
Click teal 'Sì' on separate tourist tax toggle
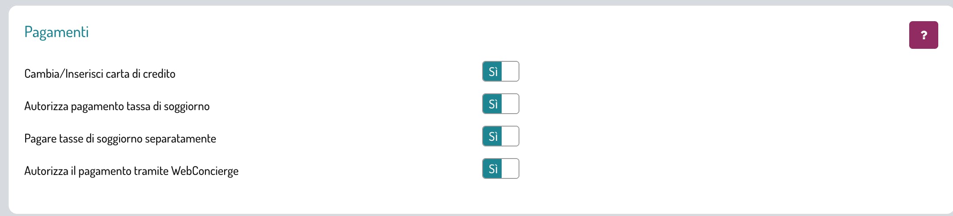point(493,136)
